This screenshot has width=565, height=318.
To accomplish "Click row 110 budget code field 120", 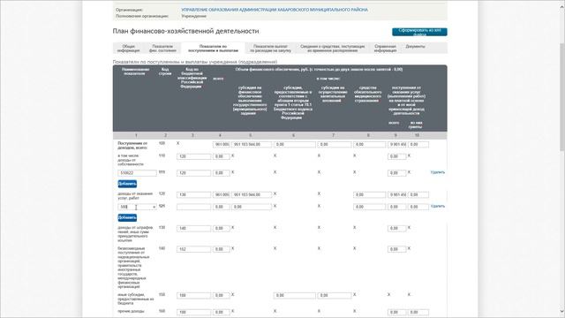I will click(194, 157).
